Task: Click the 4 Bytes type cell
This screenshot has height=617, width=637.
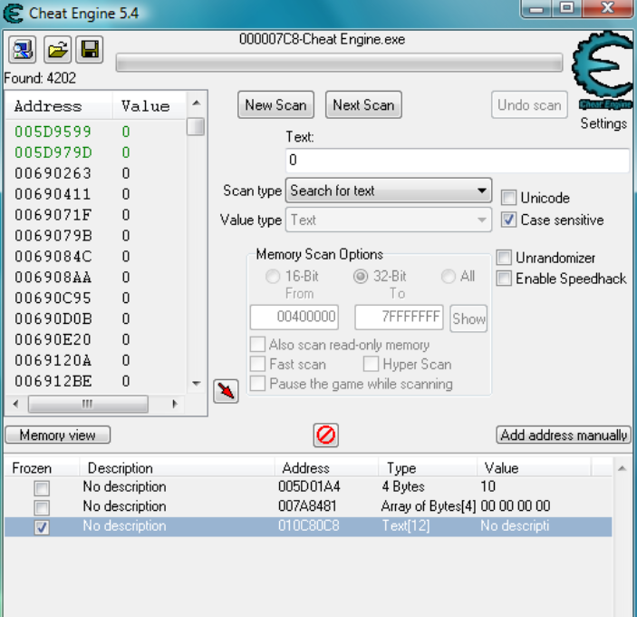Action: (x=403, y=486)
